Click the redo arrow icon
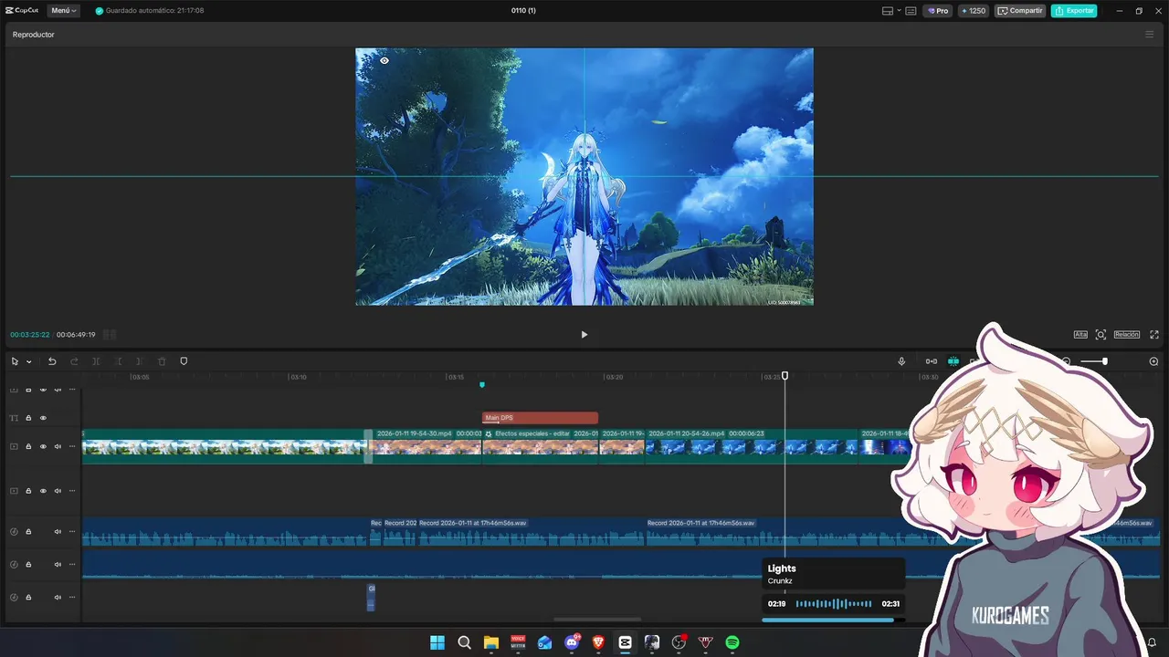 pos(74,361)
